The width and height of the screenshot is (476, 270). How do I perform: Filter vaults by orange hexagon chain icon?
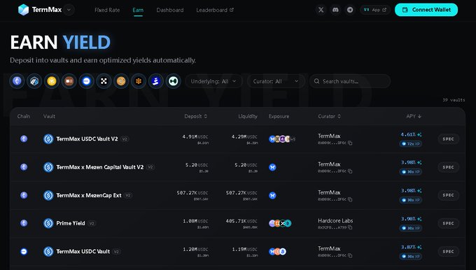point(139,81)
